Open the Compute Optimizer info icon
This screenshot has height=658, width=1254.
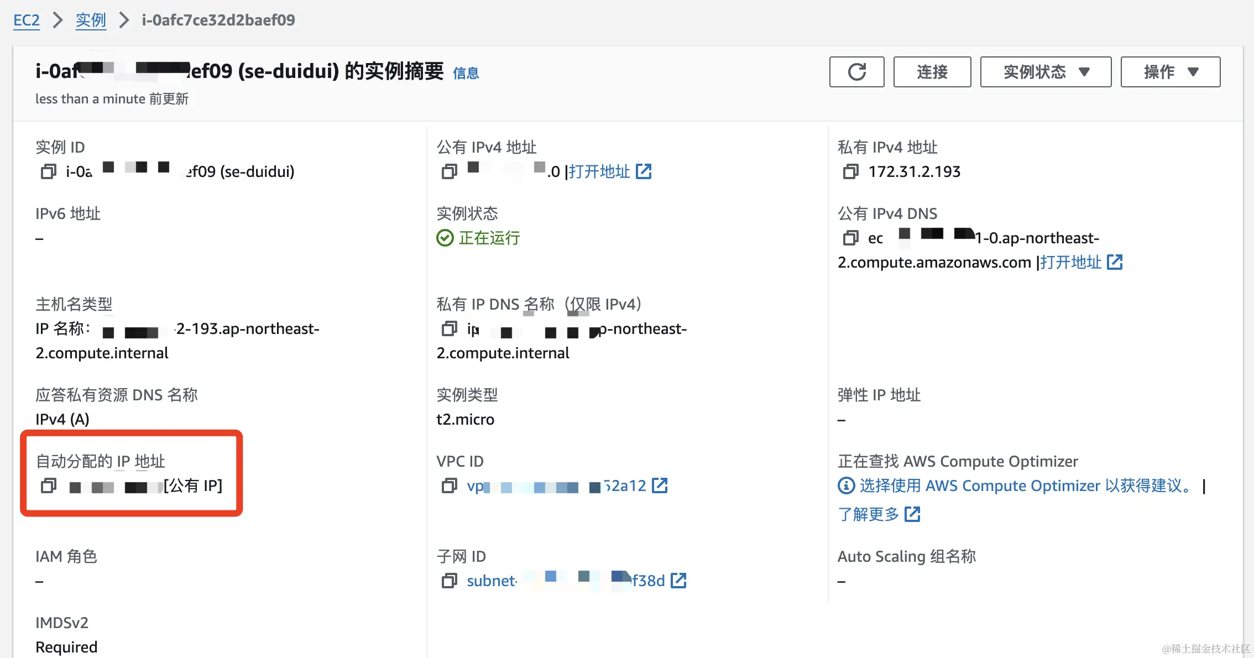[846, 485]
